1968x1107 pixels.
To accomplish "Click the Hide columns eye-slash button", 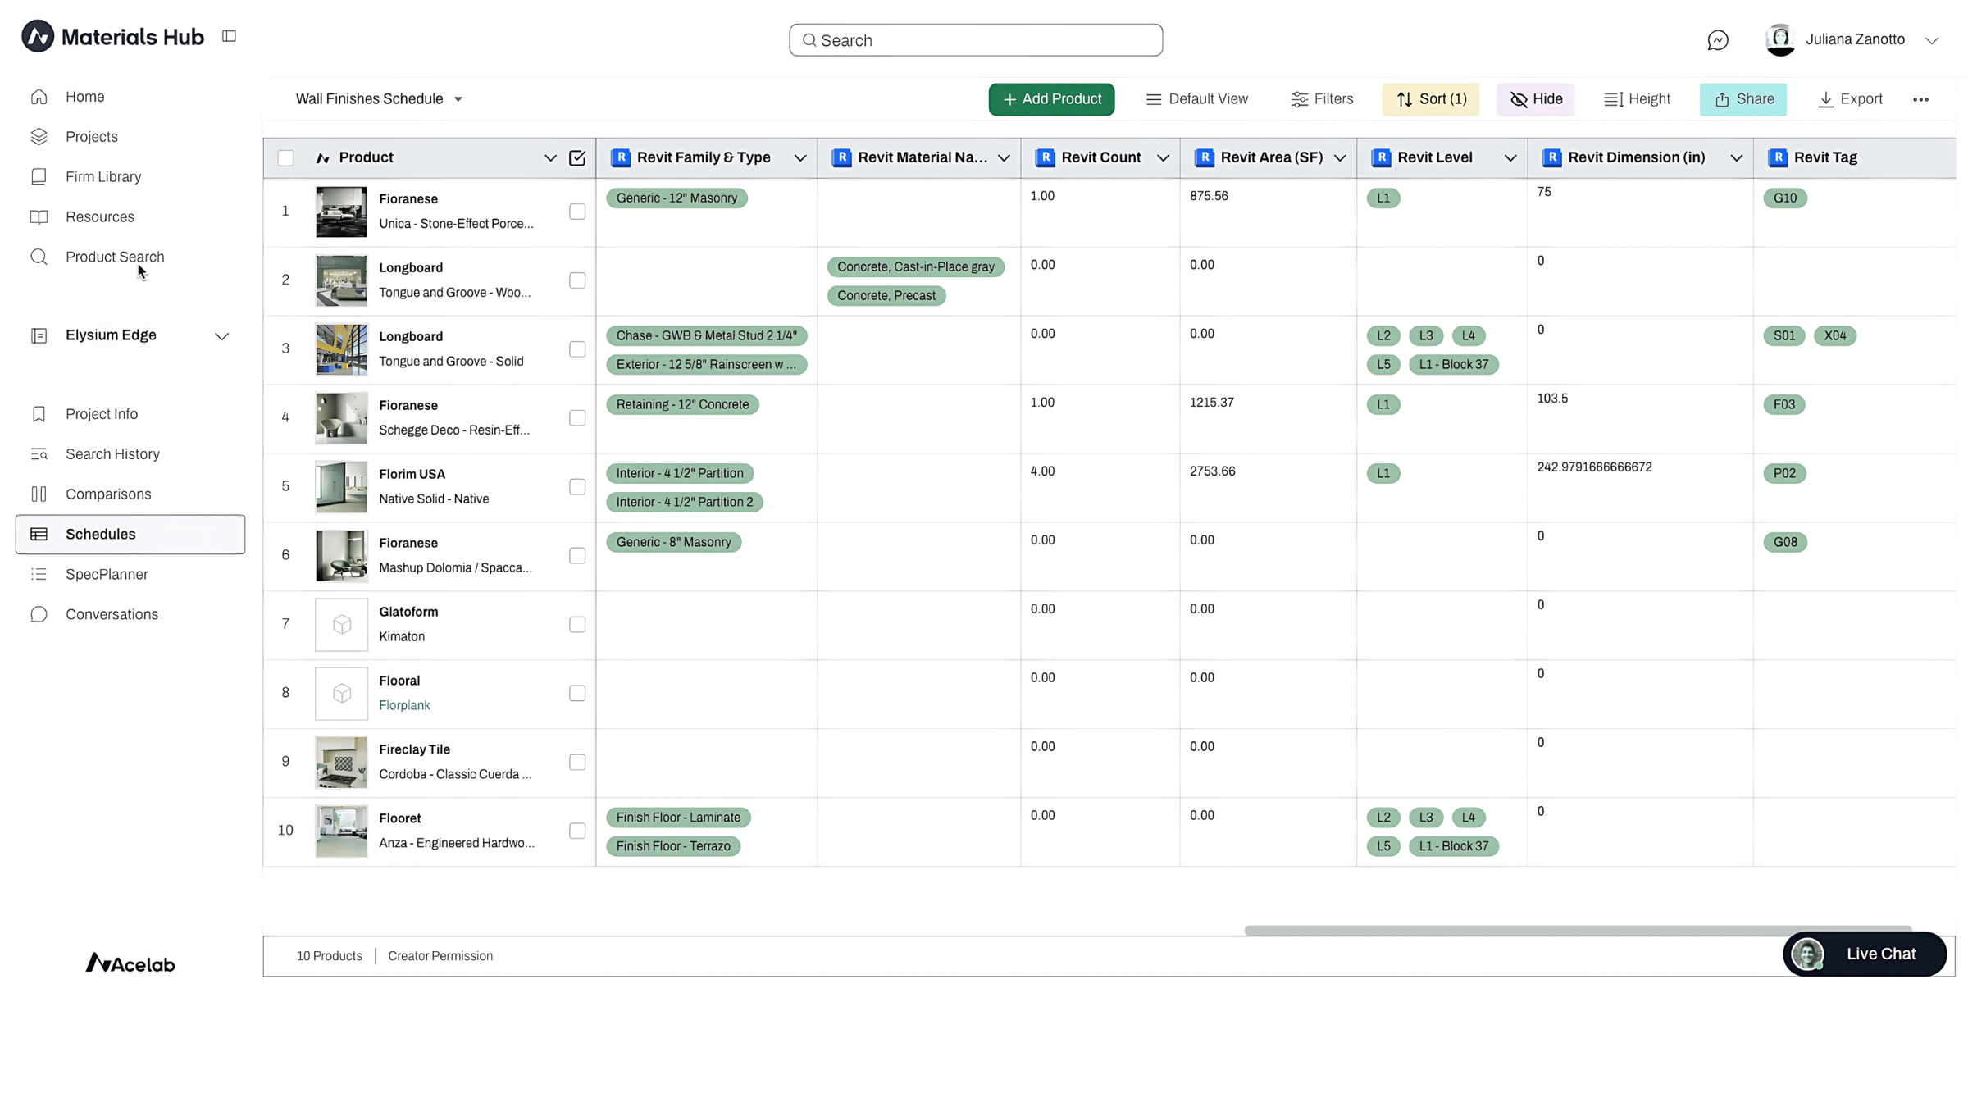I will point(1536,99).
